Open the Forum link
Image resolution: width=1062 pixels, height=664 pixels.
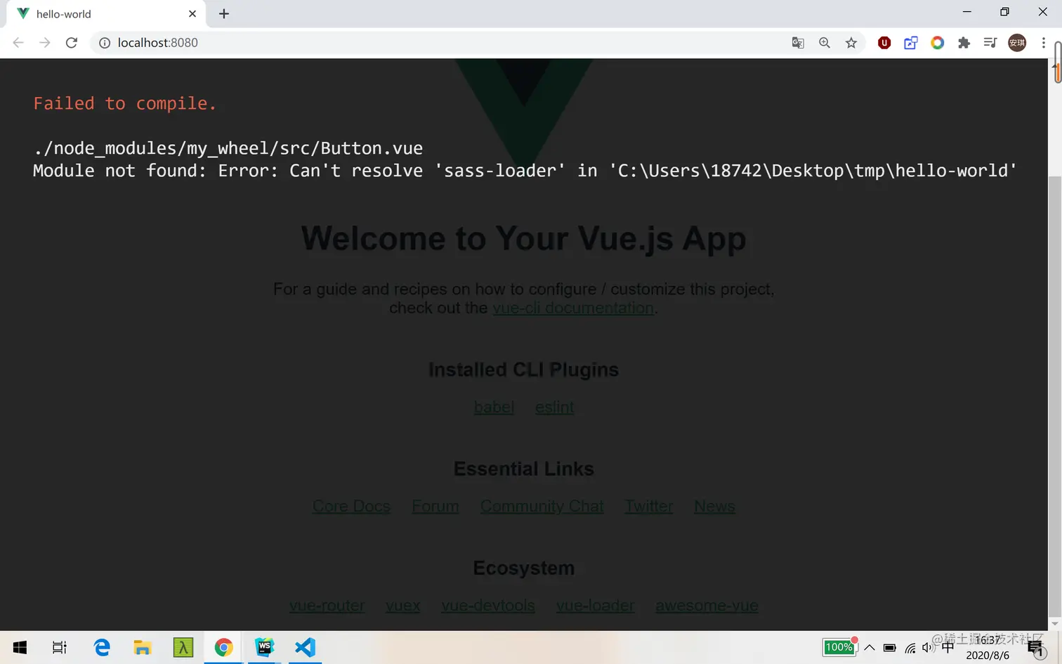(x=435, y=507)
